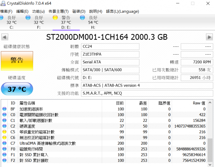Click the attribute list scrollbar thumb
The width and height of the screenshot is (215, 167).
tap(210, 150)
